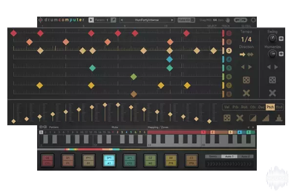
Task: Switch to the Prb tab
Action: pyautogui.click(x=235, y=107)
